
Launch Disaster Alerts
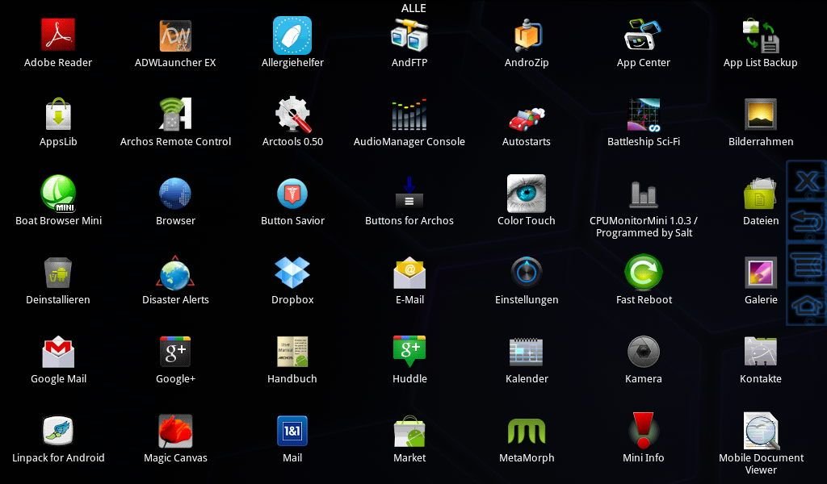pyautogui.click(x=175, y=273)
